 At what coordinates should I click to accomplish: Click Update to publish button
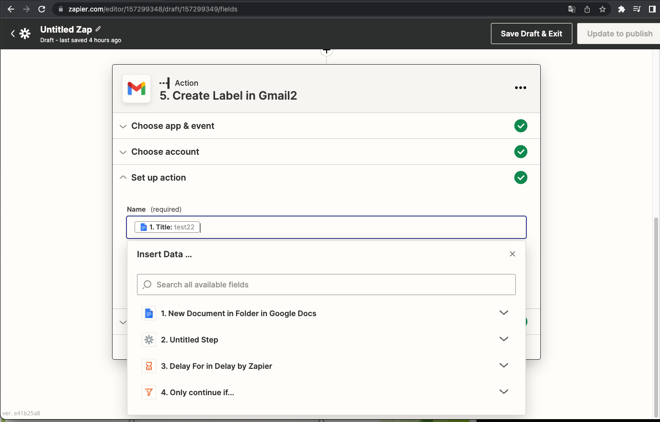pos(619,34)
